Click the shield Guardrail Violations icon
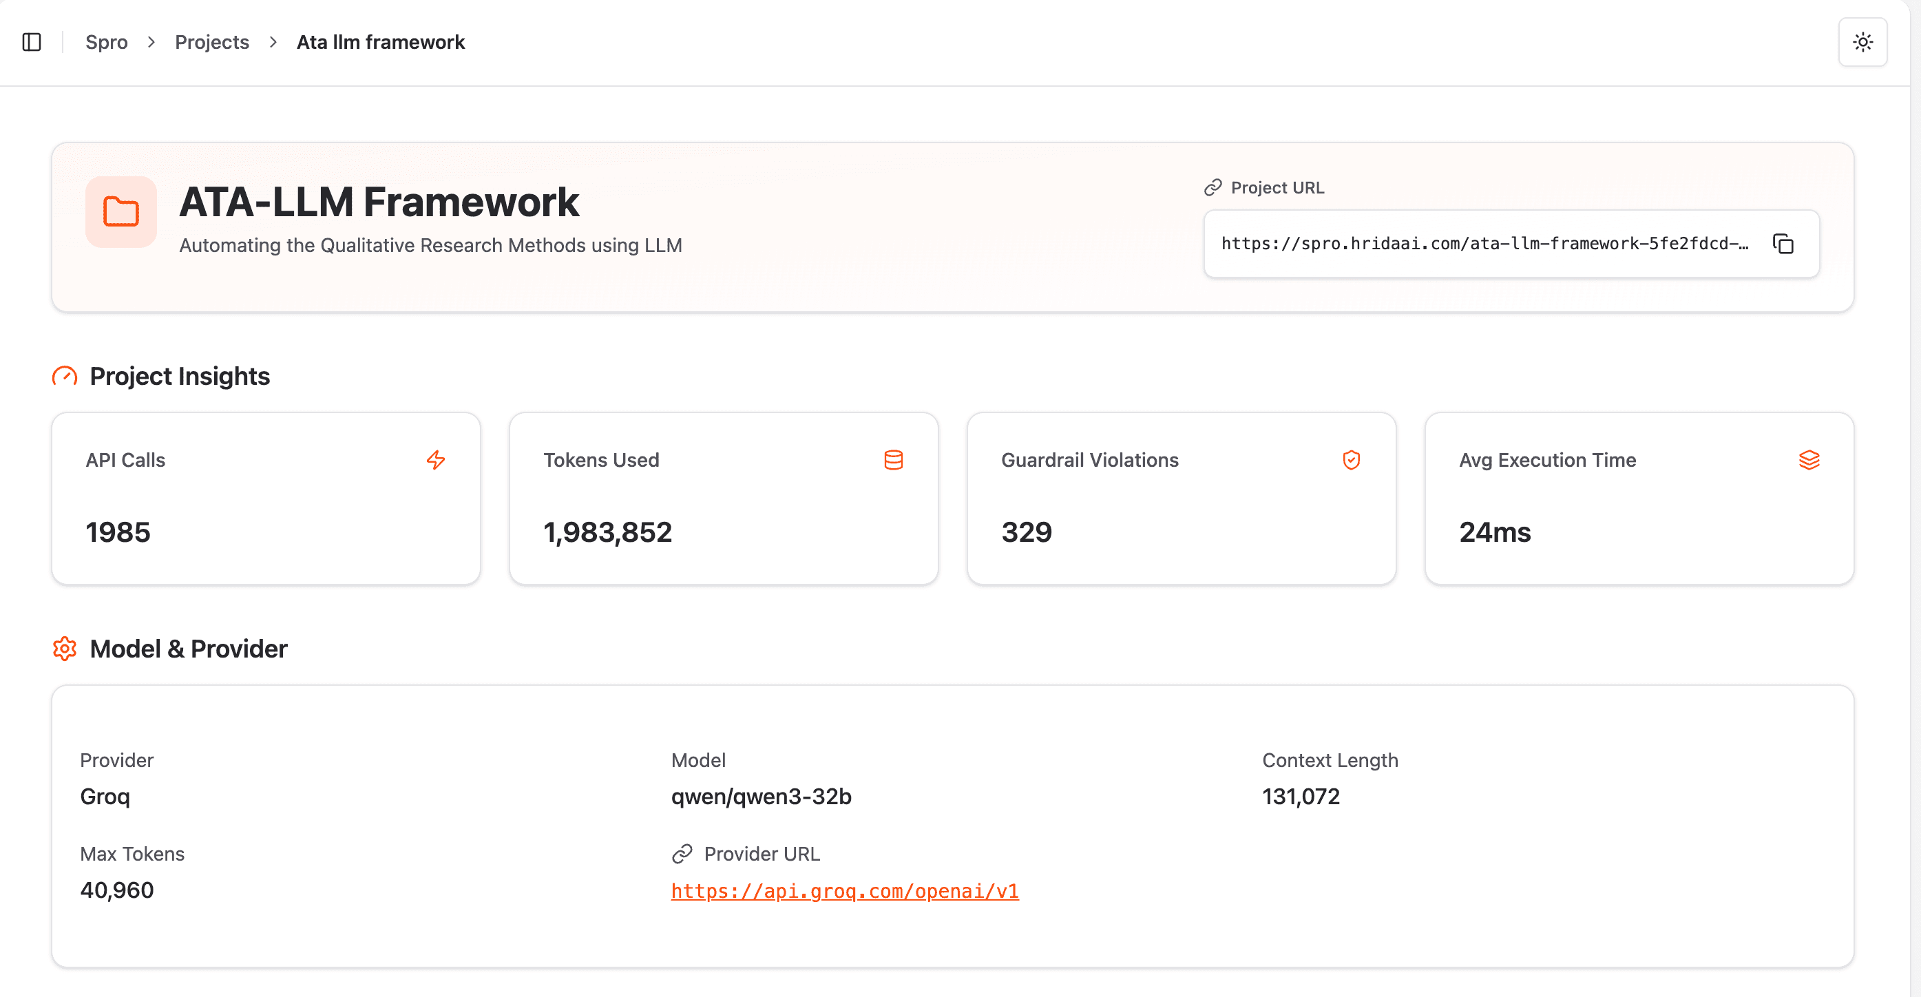 pyautogui.click(x=1350, y=460)
